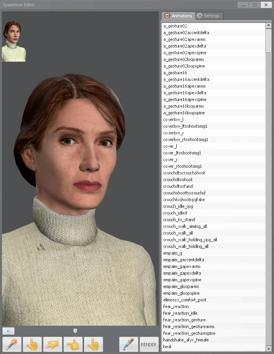Screen dimensions: 274x354
Task: Select the coverlow_r animation
Action: pyautogui.click(x=213, y=133)
